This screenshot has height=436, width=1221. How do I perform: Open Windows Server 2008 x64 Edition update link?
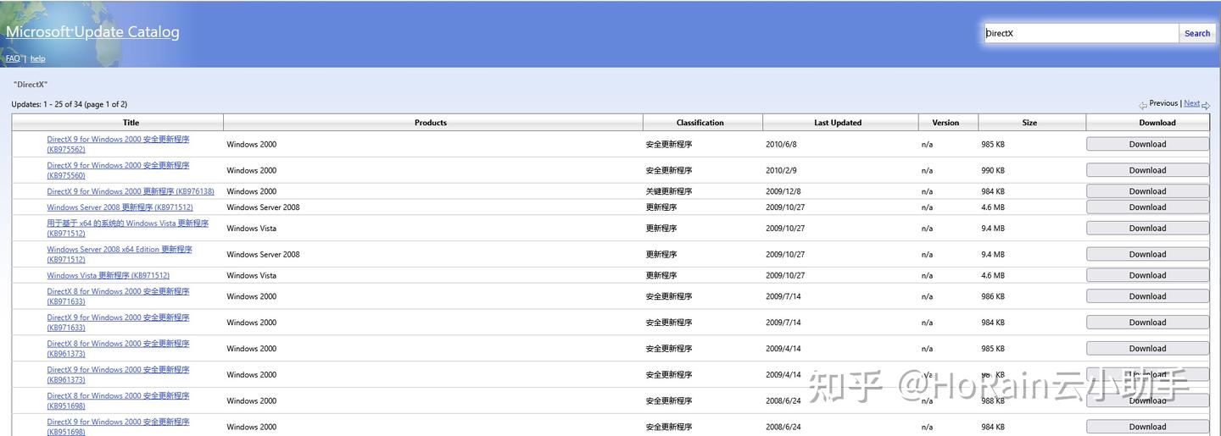coord(120,254)
